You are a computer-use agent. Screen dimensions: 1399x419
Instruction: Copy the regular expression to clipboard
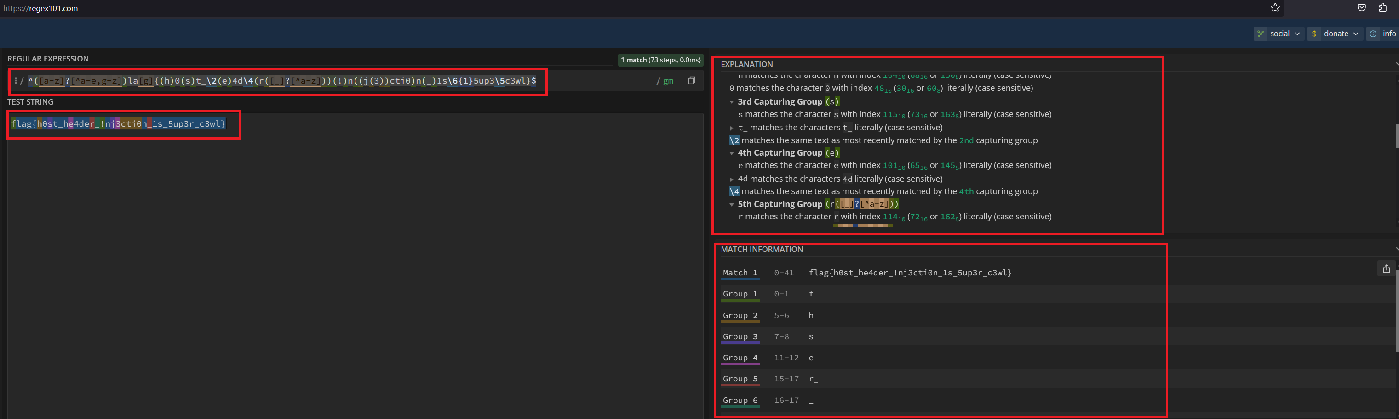tap(691, 81)
